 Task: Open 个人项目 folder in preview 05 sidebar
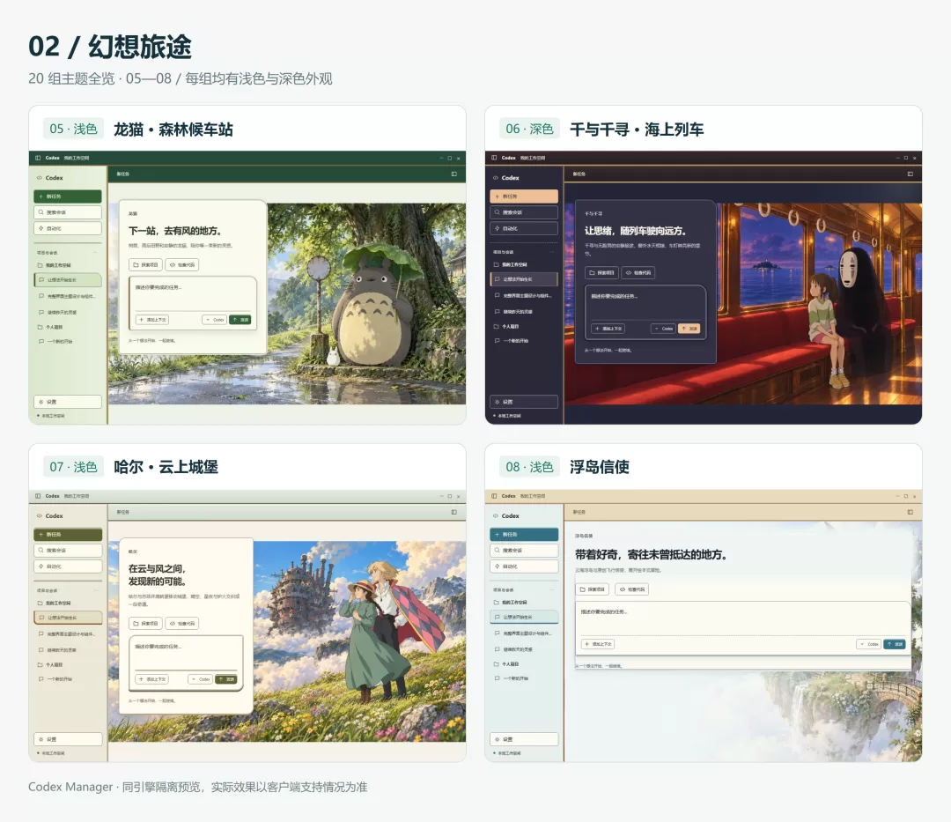click(x=51, y=327)
